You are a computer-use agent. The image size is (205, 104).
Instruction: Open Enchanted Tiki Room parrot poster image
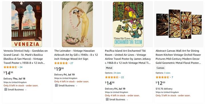tap(128, 24)
